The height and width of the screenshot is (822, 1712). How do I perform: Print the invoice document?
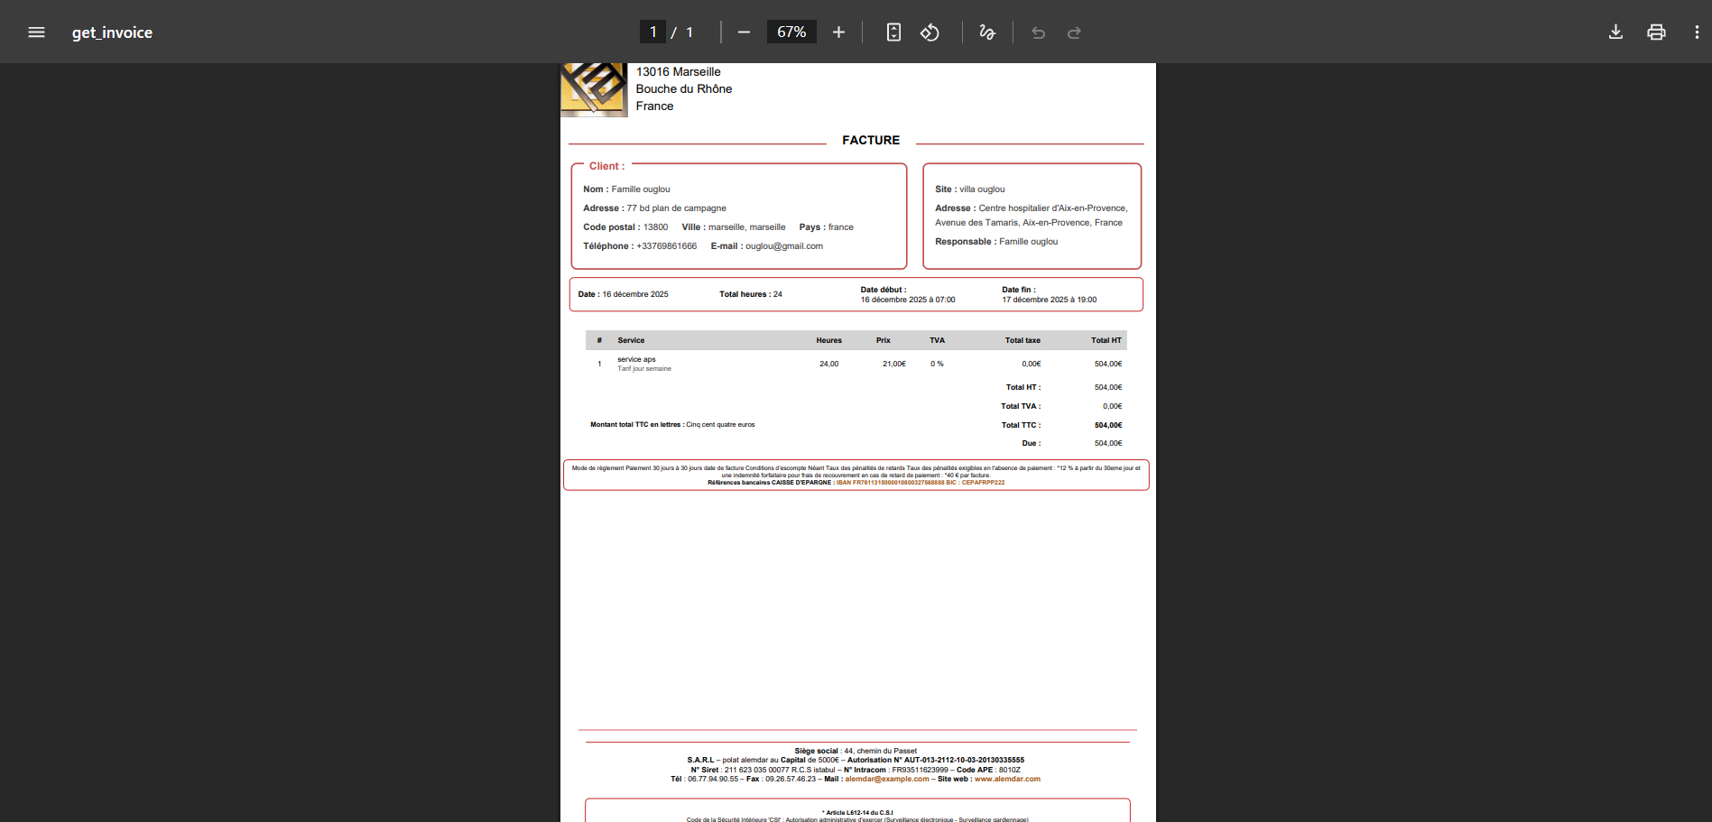[x=1656, y=32]
